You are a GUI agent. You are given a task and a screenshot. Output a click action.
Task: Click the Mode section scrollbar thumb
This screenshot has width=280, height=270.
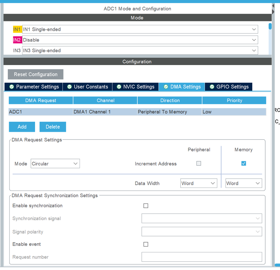click(x=270, y=26)
